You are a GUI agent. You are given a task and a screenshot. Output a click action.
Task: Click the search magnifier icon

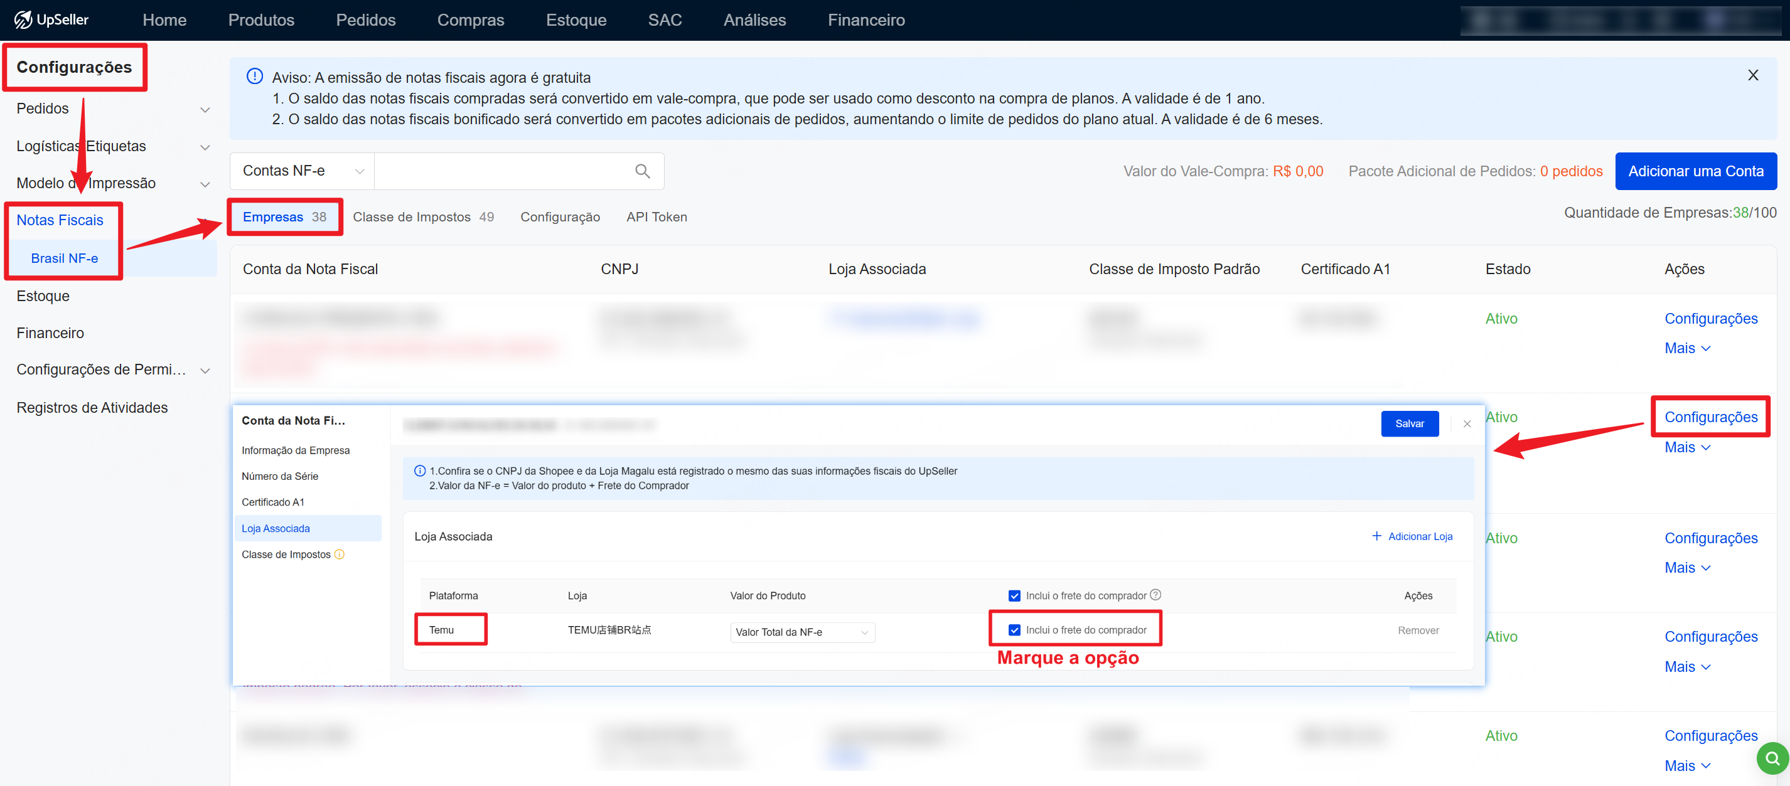pyautogui.click(x=642, y=171)
